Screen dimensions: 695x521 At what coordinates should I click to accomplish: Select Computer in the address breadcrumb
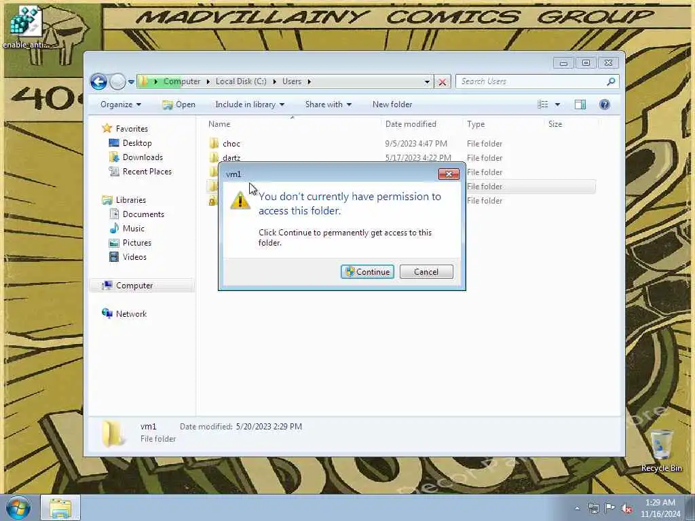click(x=182, y=81)
